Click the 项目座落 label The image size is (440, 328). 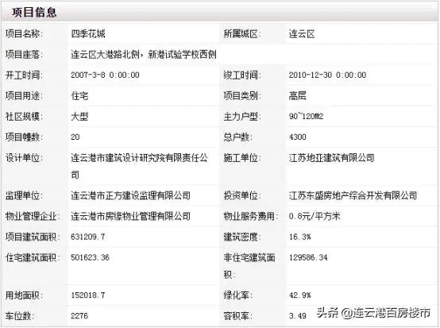(x=24, y=55)
